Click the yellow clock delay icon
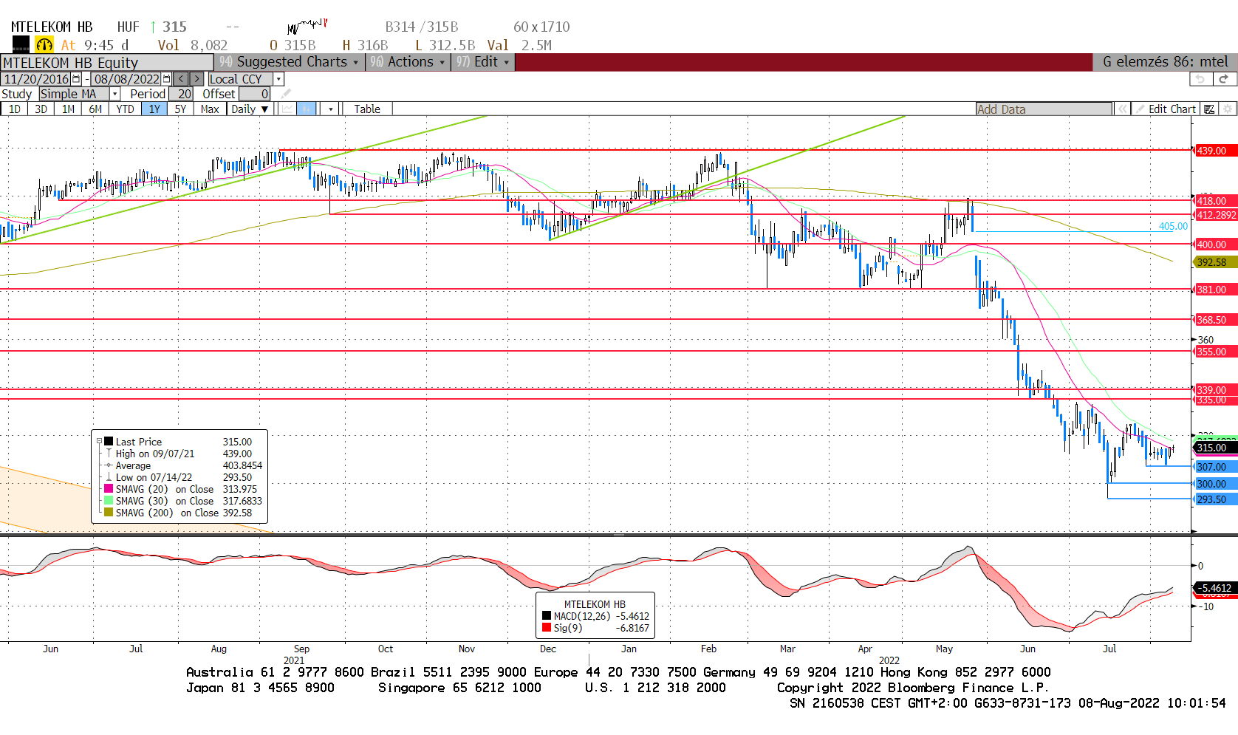This screenshot has height=735, width=1238. [44, 45]
